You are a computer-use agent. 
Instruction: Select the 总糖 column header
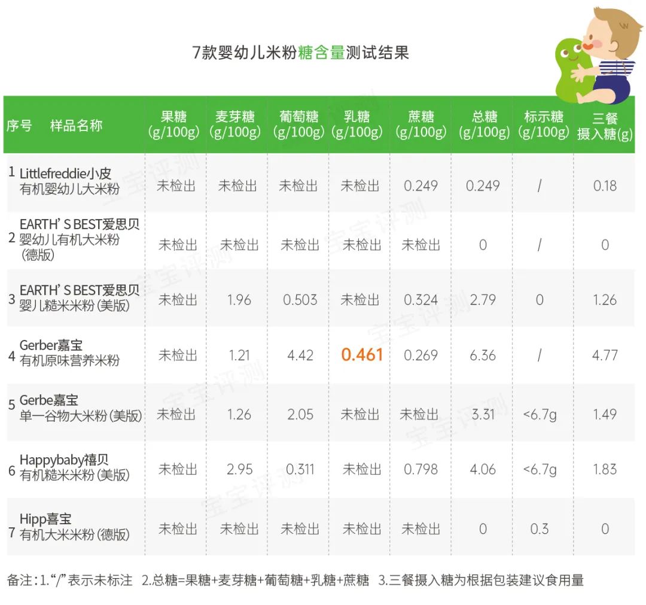[x=482, y=124]
